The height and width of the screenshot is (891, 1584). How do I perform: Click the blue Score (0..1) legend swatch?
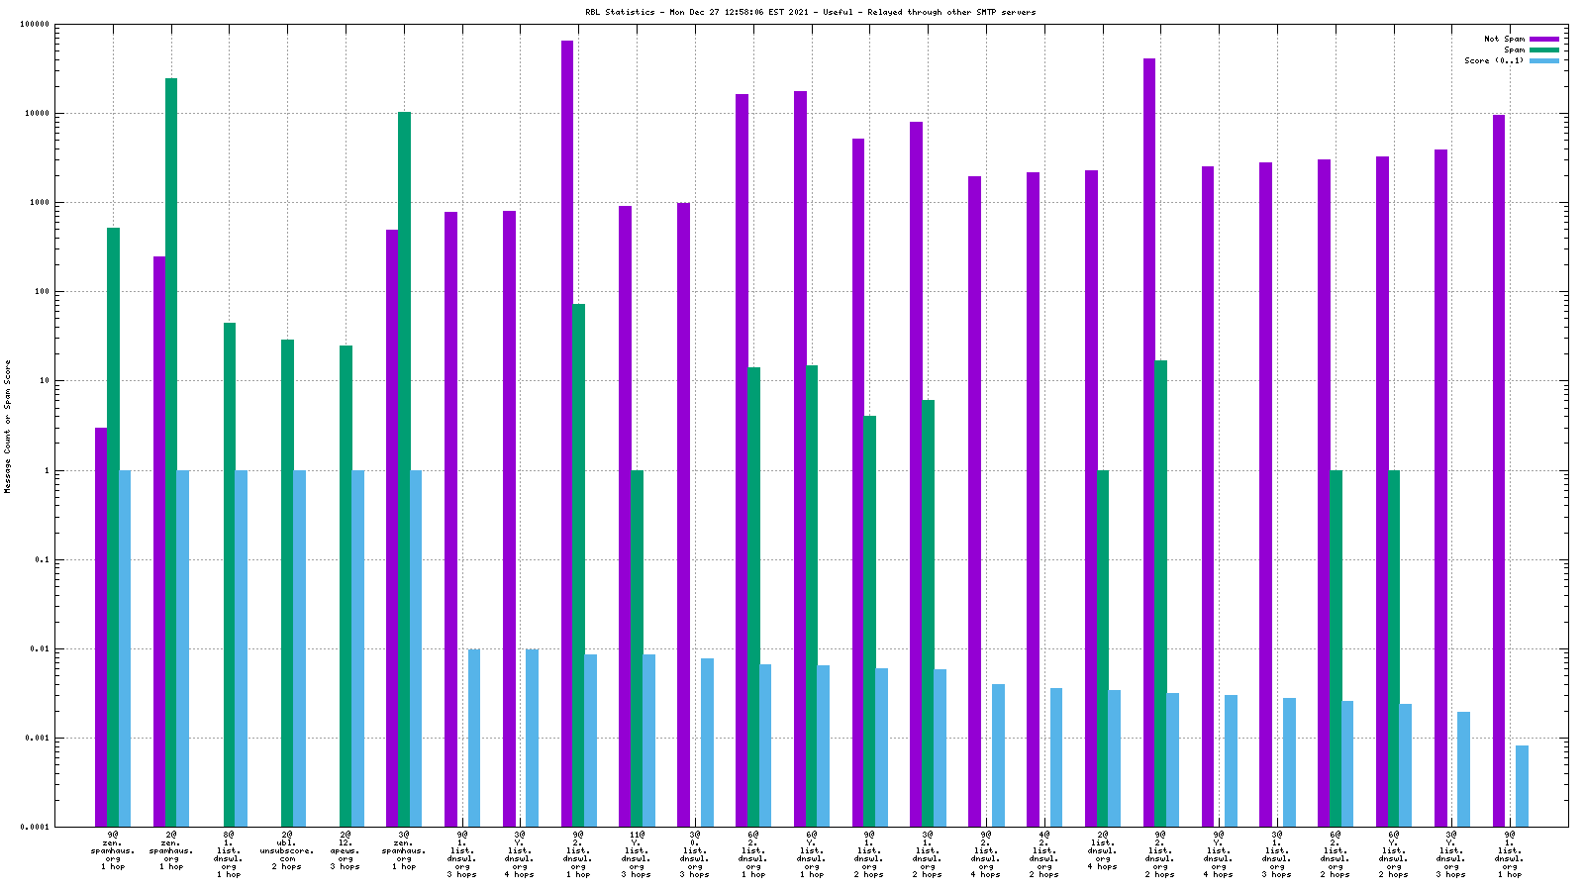click(1543, 60)
